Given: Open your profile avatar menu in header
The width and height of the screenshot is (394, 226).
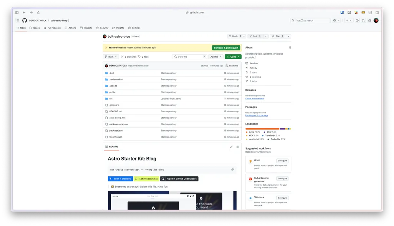Looking at the screenshot, I should 376,20.
